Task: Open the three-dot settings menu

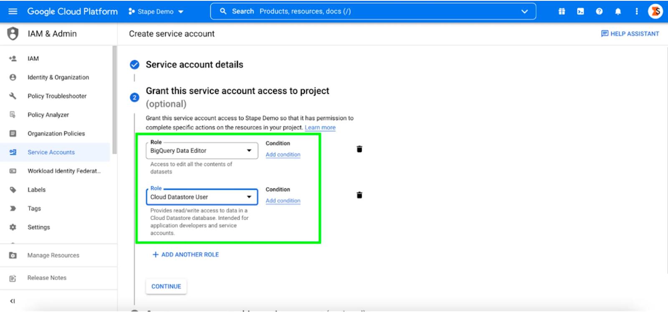Action: click(x=637, y=11)
